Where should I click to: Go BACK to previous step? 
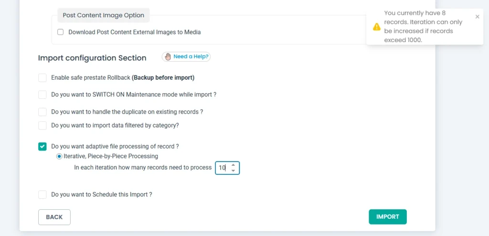tap(54, 217)
